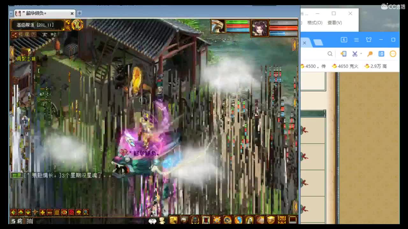Close the active browser tab
This screenshot has width=408, height=229.
[x=304, y=43]
